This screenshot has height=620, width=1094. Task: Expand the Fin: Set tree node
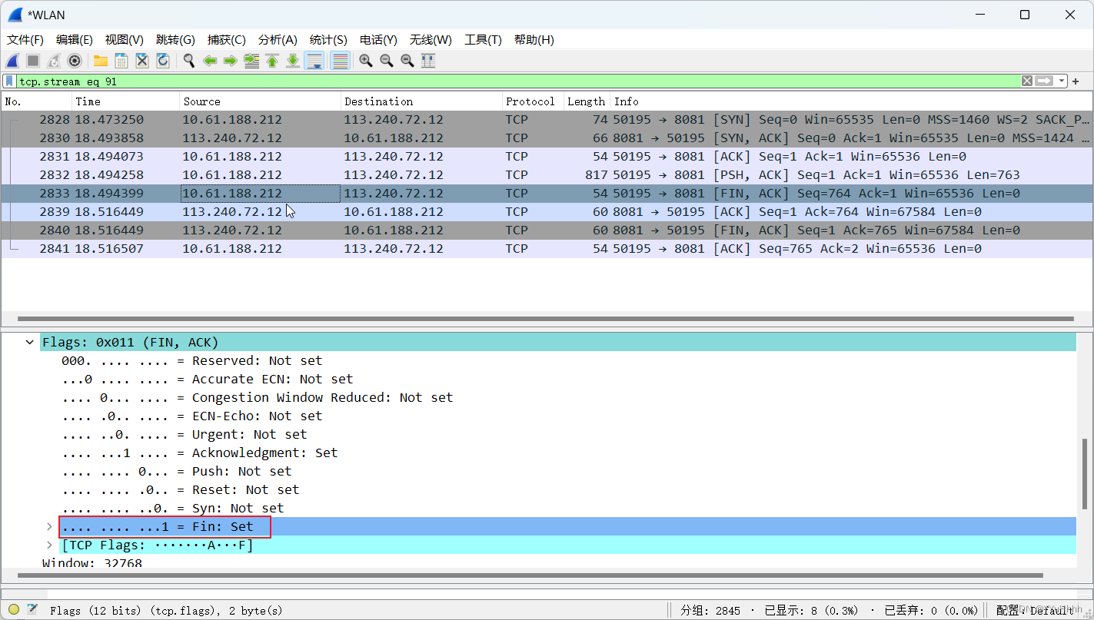(x=49, y=527)
